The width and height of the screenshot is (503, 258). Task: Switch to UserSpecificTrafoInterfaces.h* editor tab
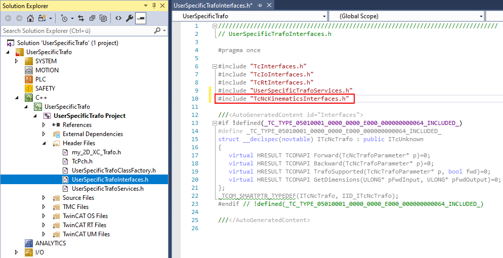tap(213, 6)
